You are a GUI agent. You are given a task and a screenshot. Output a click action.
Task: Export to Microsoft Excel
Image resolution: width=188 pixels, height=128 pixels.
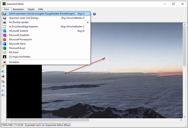click(46, 48)
